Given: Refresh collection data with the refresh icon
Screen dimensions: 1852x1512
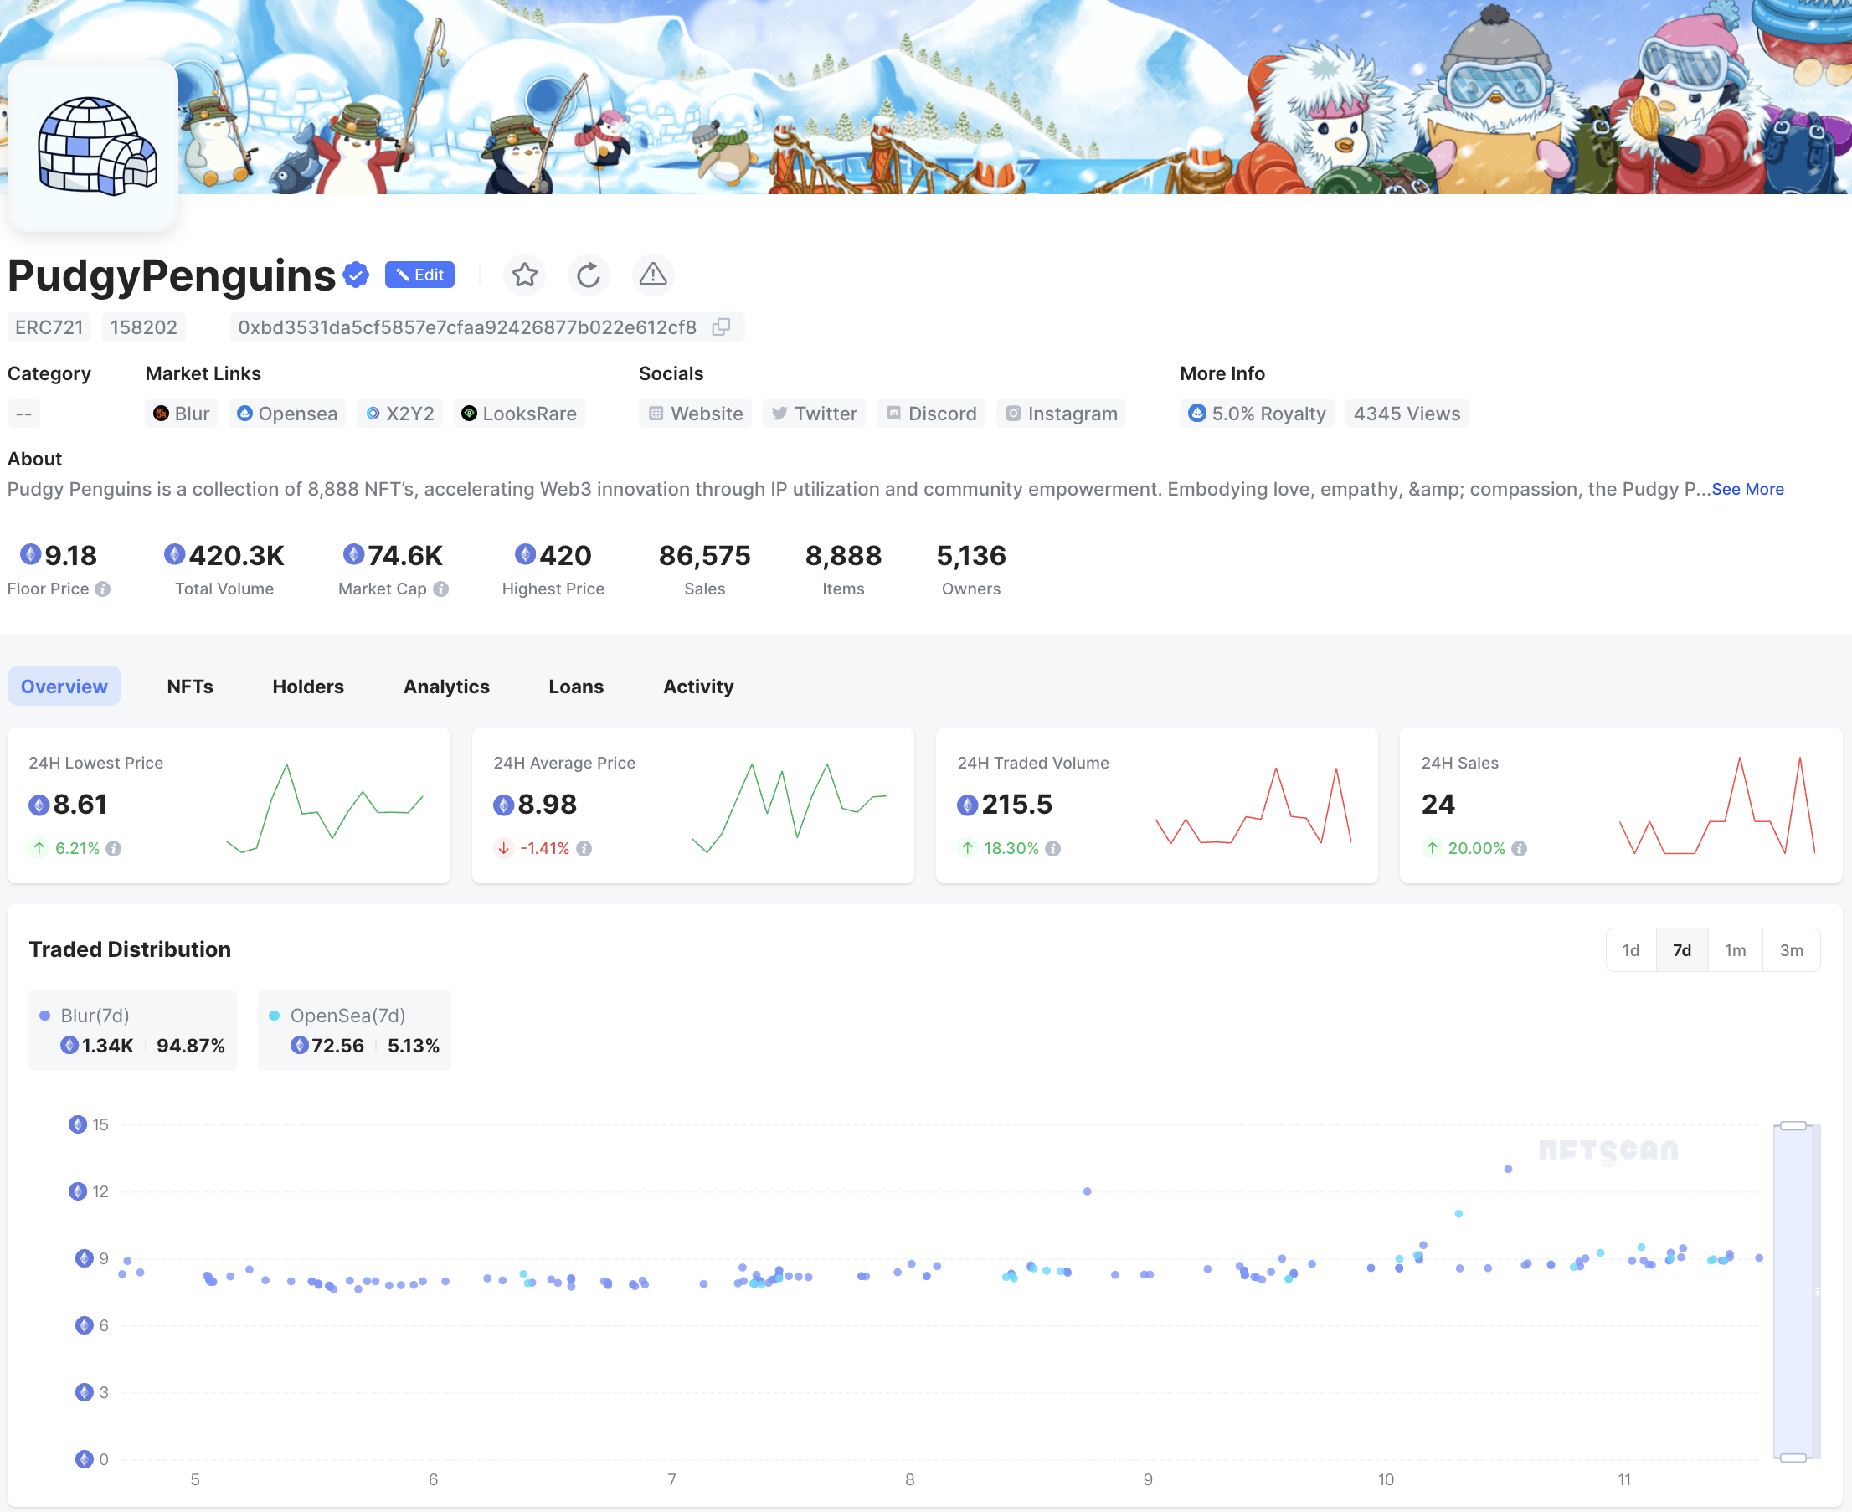Looking at the screenshot, I should 589,275.
